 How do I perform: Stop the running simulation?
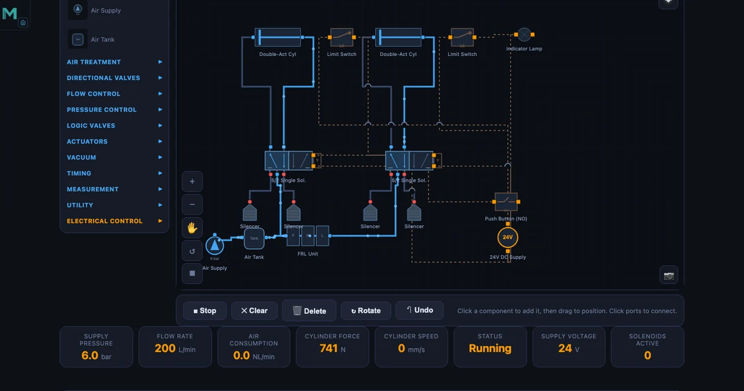(205, 311)
